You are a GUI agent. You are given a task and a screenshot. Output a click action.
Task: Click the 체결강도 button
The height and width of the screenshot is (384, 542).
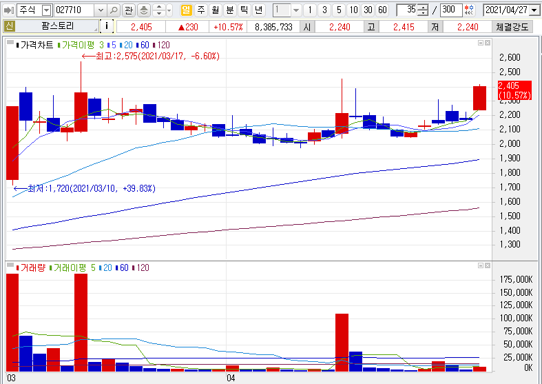click(512, 27)
